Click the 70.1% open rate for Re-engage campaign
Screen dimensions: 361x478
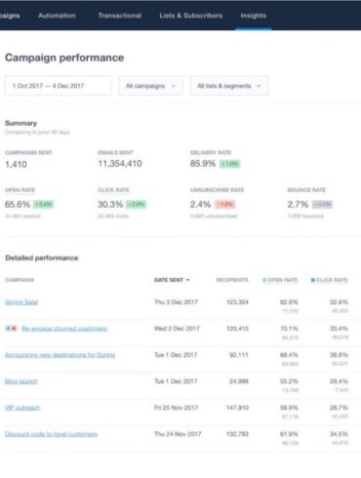[289, 329]
